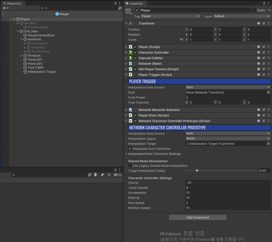Click the Gravity value field
Screen dimensions: 272x242
[x=228, y=182]
